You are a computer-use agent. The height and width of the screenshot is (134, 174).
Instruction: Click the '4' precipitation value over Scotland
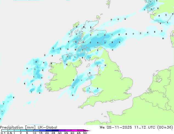(98, 43)
